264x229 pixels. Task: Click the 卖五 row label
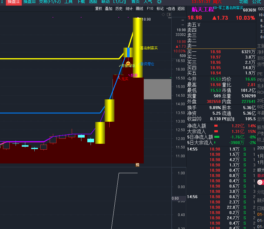pos(192,25)
